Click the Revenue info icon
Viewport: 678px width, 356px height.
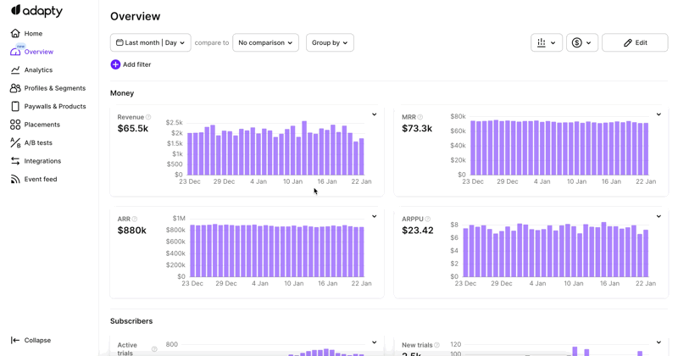[x=148, y=118]
